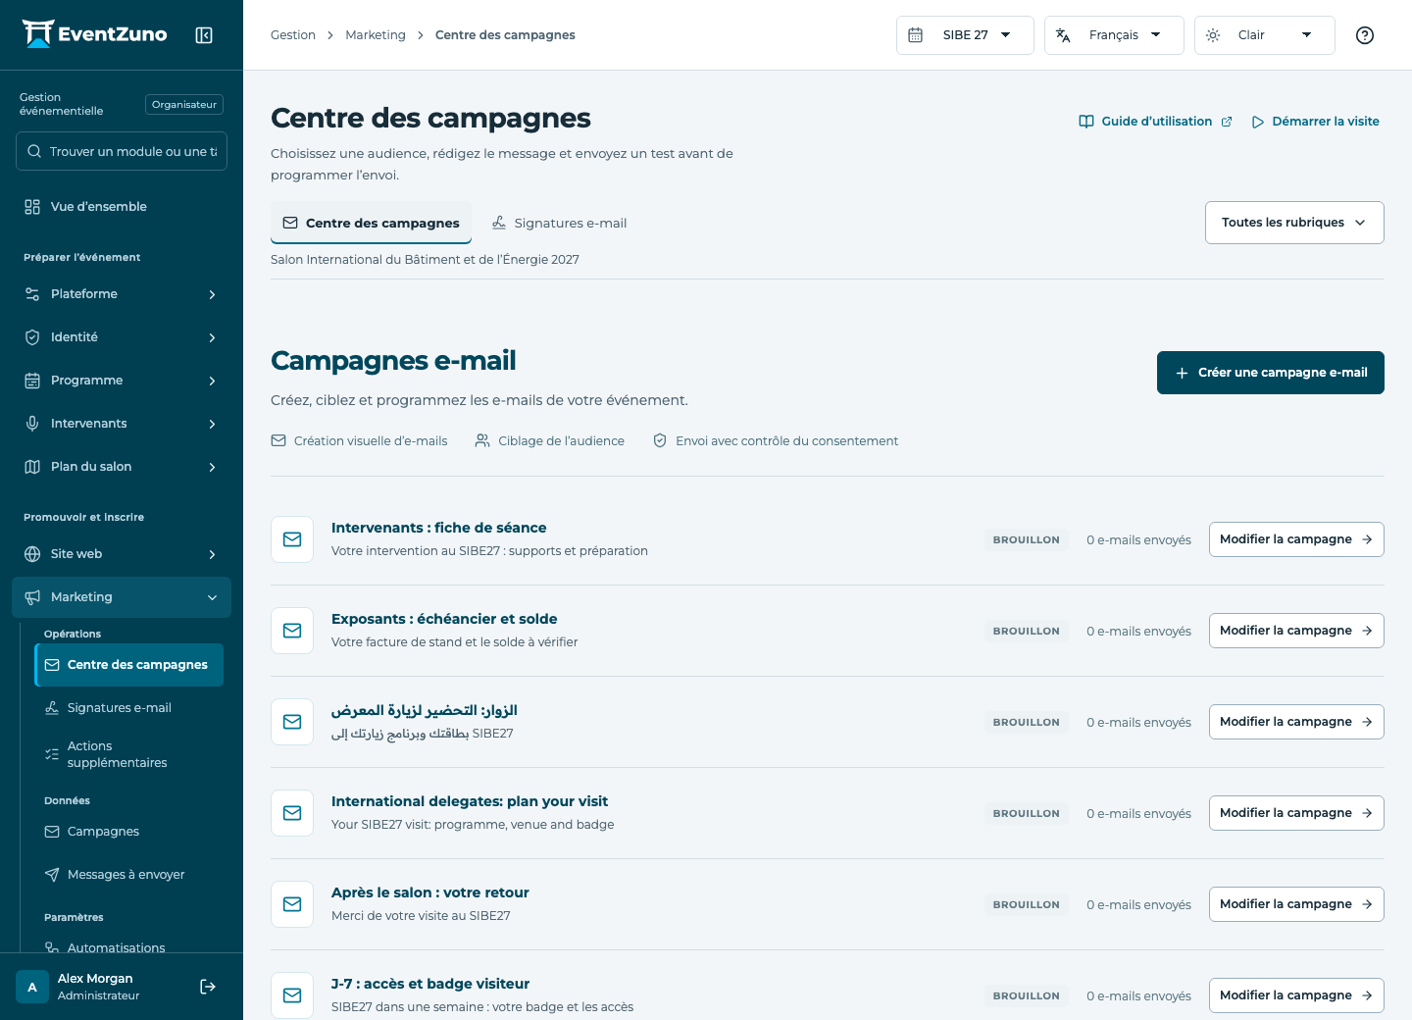Go to Actions supplémentaires
The image size is (1412, 1020).
point(129,754)
